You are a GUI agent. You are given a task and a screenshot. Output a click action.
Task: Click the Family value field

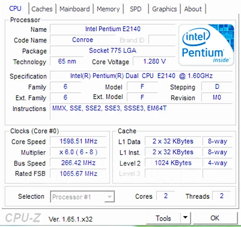tap(66, 87)
